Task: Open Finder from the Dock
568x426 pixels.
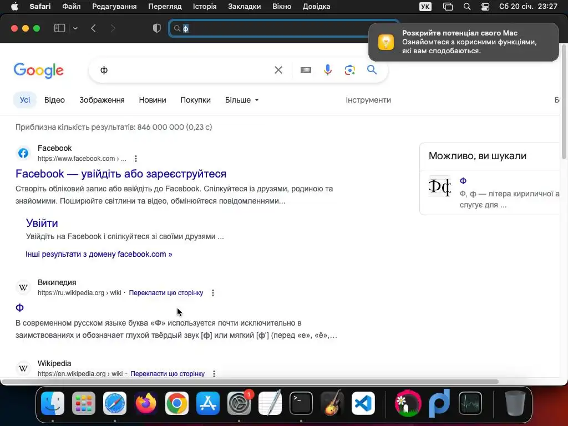Action: [53, 403]
